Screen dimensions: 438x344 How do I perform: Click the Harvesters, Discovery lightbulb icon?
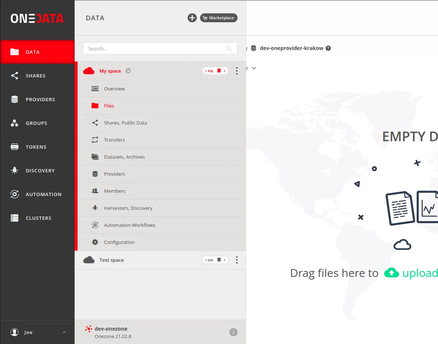pos(95,208)
